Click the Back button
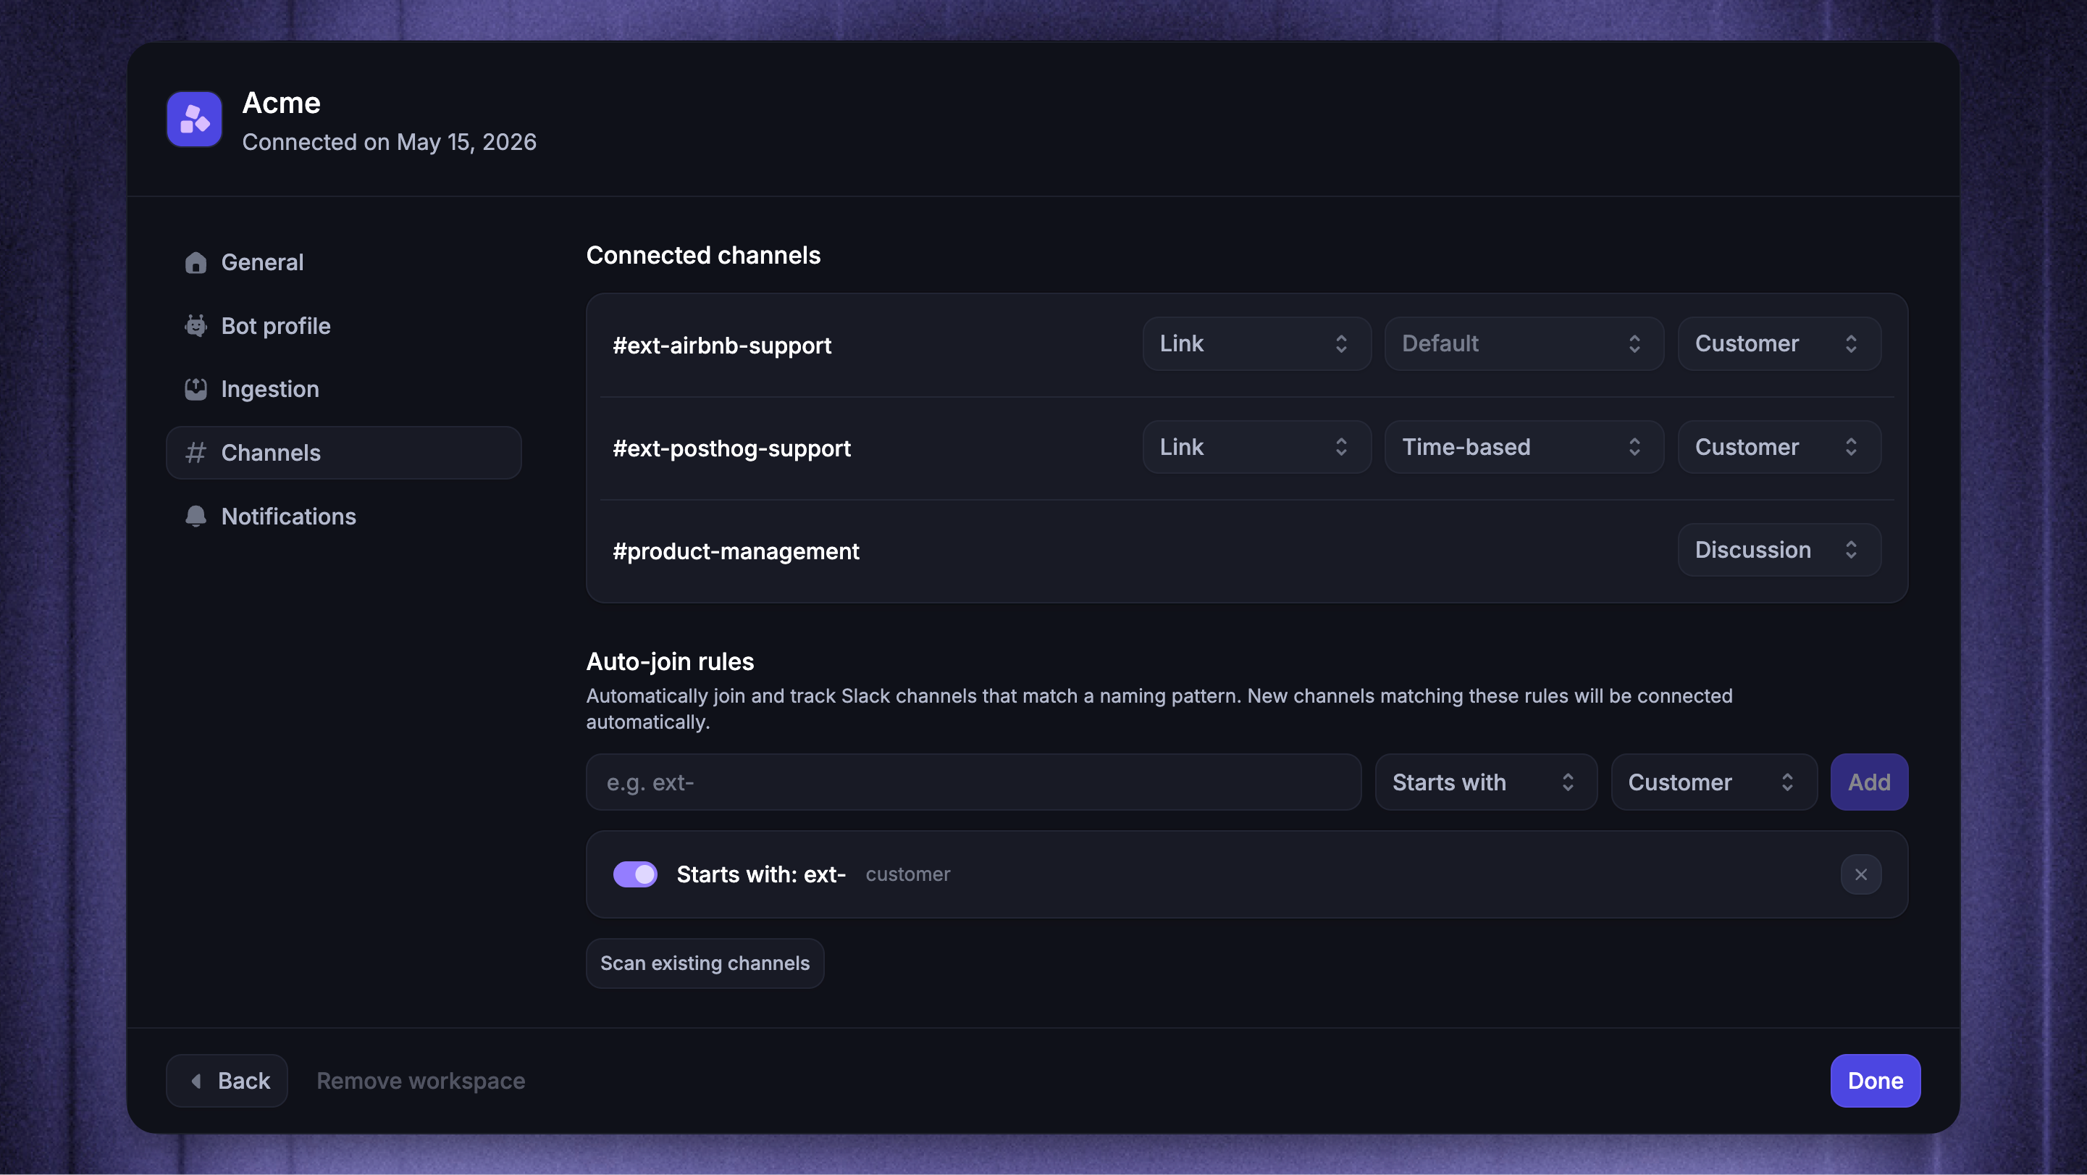 click(227, 1081)
